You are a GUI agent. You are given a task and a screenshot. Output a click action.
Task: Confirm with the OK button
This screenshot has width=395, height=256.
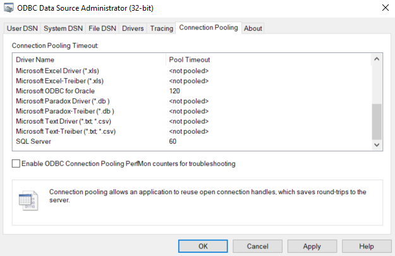pyautogui.click(x=203, y=246)
